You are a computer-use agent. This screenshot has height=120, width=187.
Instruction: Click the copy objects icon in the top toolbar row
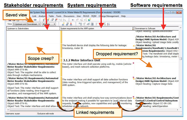(52, 20)
